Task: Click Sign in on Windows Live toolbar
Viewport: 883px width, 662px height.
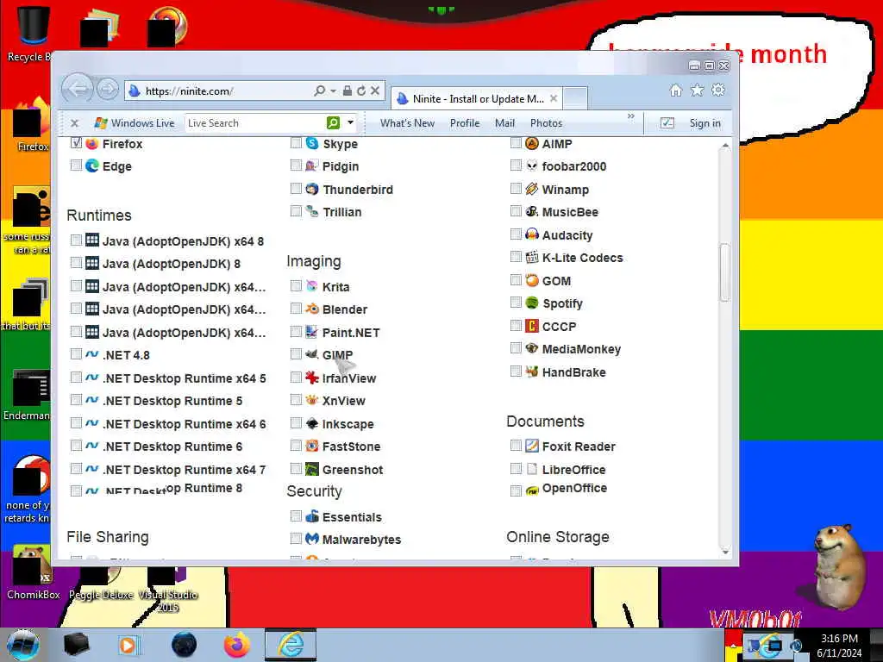Action: [705, 123]
